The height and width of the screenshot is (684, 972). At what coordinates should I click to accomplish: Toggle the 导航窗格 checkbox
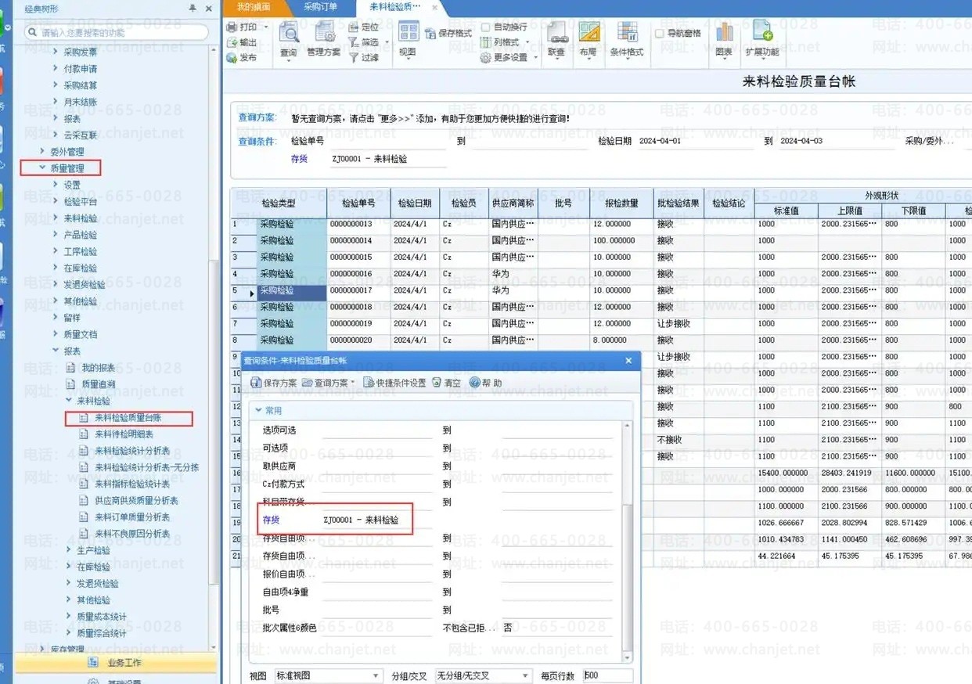[x=660, y=34]
